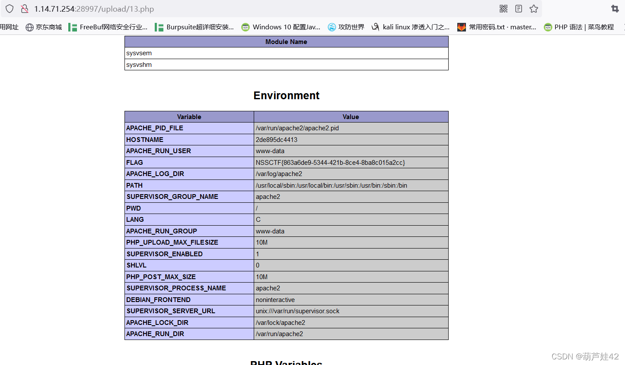Click the SUPERVISOR_ENABLED variable cell
Image resolution: width=625 pixels, height=365 pixels.
[189, 254]
